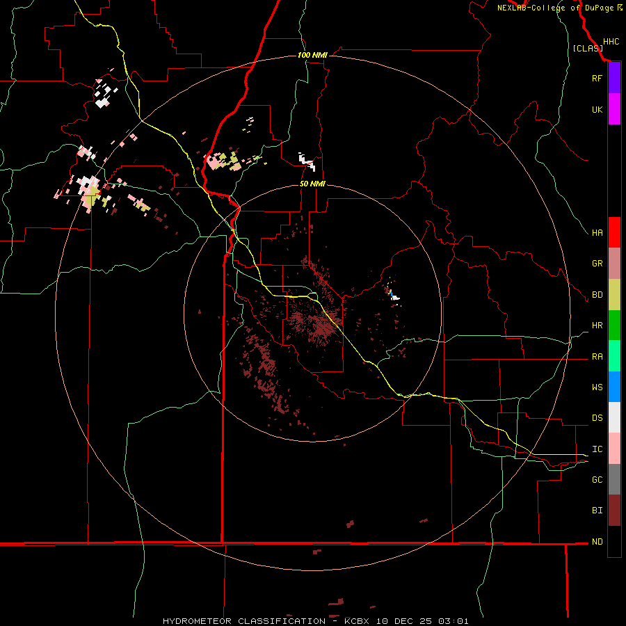
Task: Click the HA red legend swatch
Action: pos(614,232)
